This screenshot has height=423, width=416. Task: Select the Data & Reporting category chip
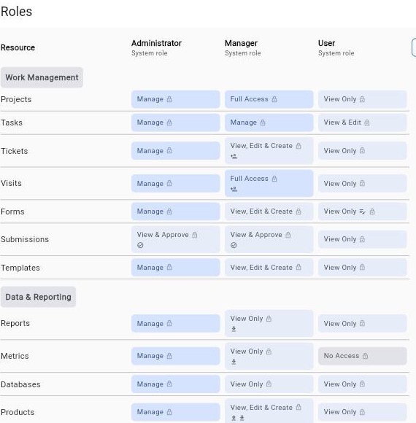pyautogui.click(x=39, y=297)
